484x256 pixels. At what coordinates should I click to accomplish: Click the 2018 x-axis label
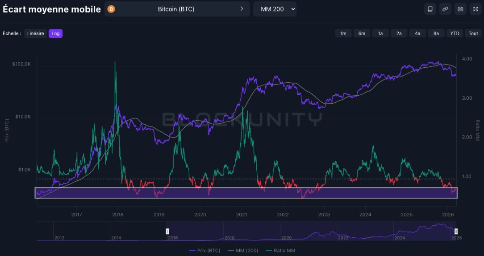(x=117, y=215)
